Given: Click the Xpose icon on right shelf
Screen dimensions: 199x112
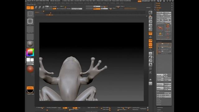Looking at the screenshot, I should [150, 83].
